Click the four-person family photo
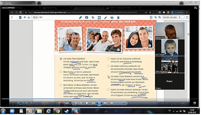The height and width of the screenshot is (115, 202). point(104,40)
